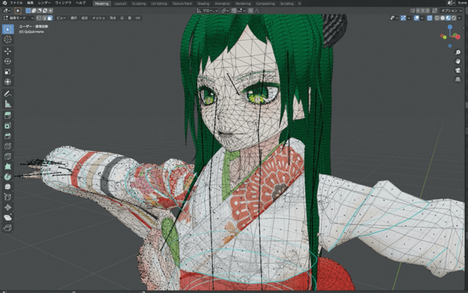Open transform orientation Global dropdown
468x293 pixels.
[x=207, y=10]
